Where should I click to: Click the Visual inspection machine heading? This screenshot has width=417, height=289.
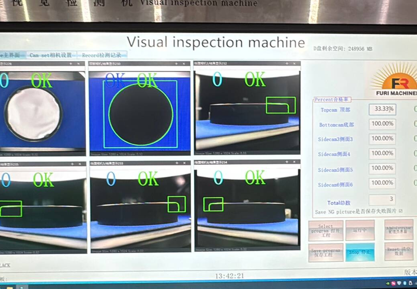[216, 43]
